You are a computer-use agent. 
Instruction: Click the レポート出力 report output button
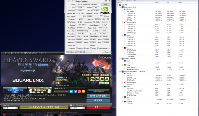pos(98,91)
